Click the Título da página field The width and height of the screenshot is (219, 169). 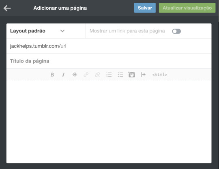(x=109, y=61)
